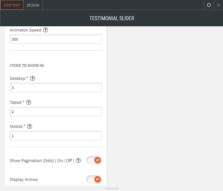Focus the Animation Speed input showing 300

click(x=56, y=39)
